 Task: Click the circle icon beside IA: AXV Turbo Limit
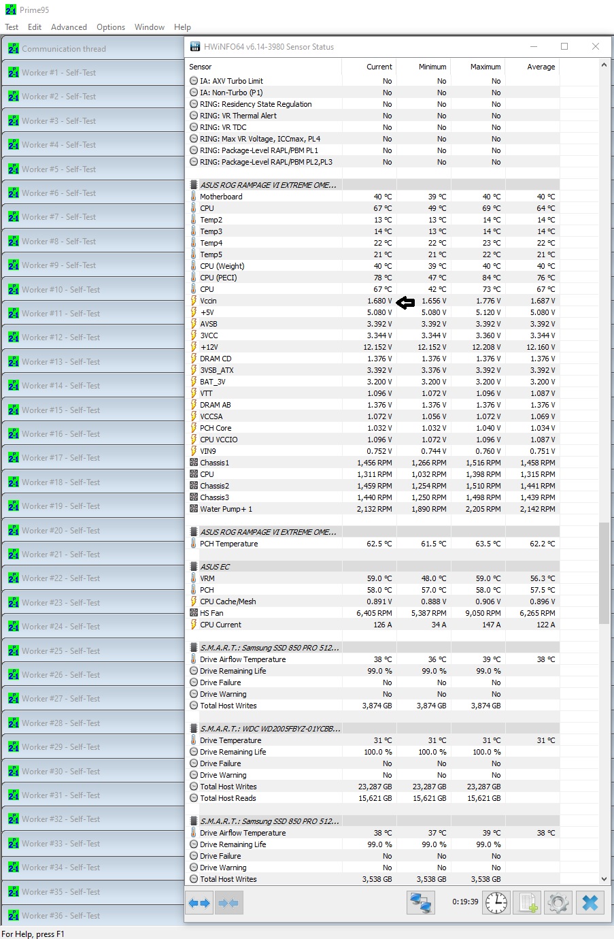tap(194, 81)
